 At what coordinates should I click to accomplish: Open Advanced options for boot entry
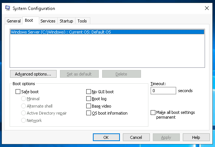[33, 74]
